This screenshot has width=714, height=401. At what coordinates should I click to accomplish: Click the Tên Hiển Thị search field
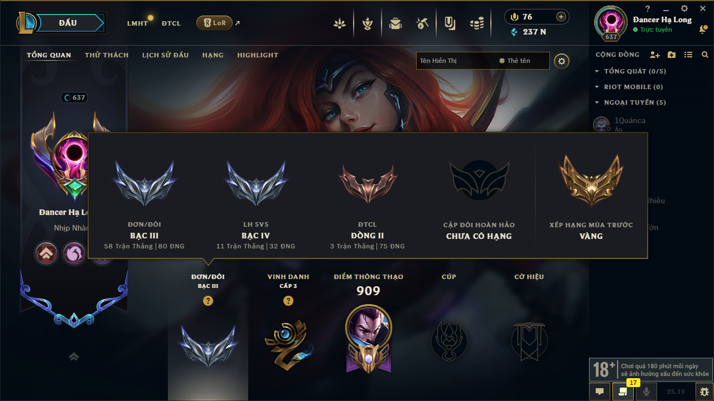click(456, 61)
